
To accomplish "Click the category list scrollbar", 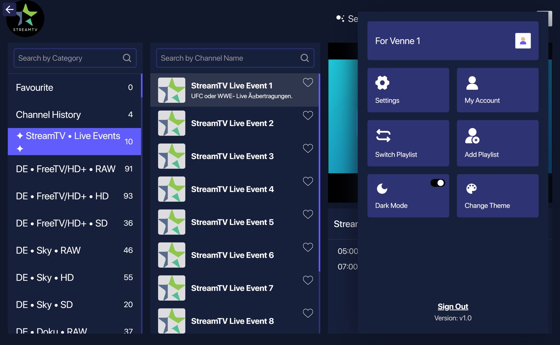I will pyautogui.click(x=142, y=86).
